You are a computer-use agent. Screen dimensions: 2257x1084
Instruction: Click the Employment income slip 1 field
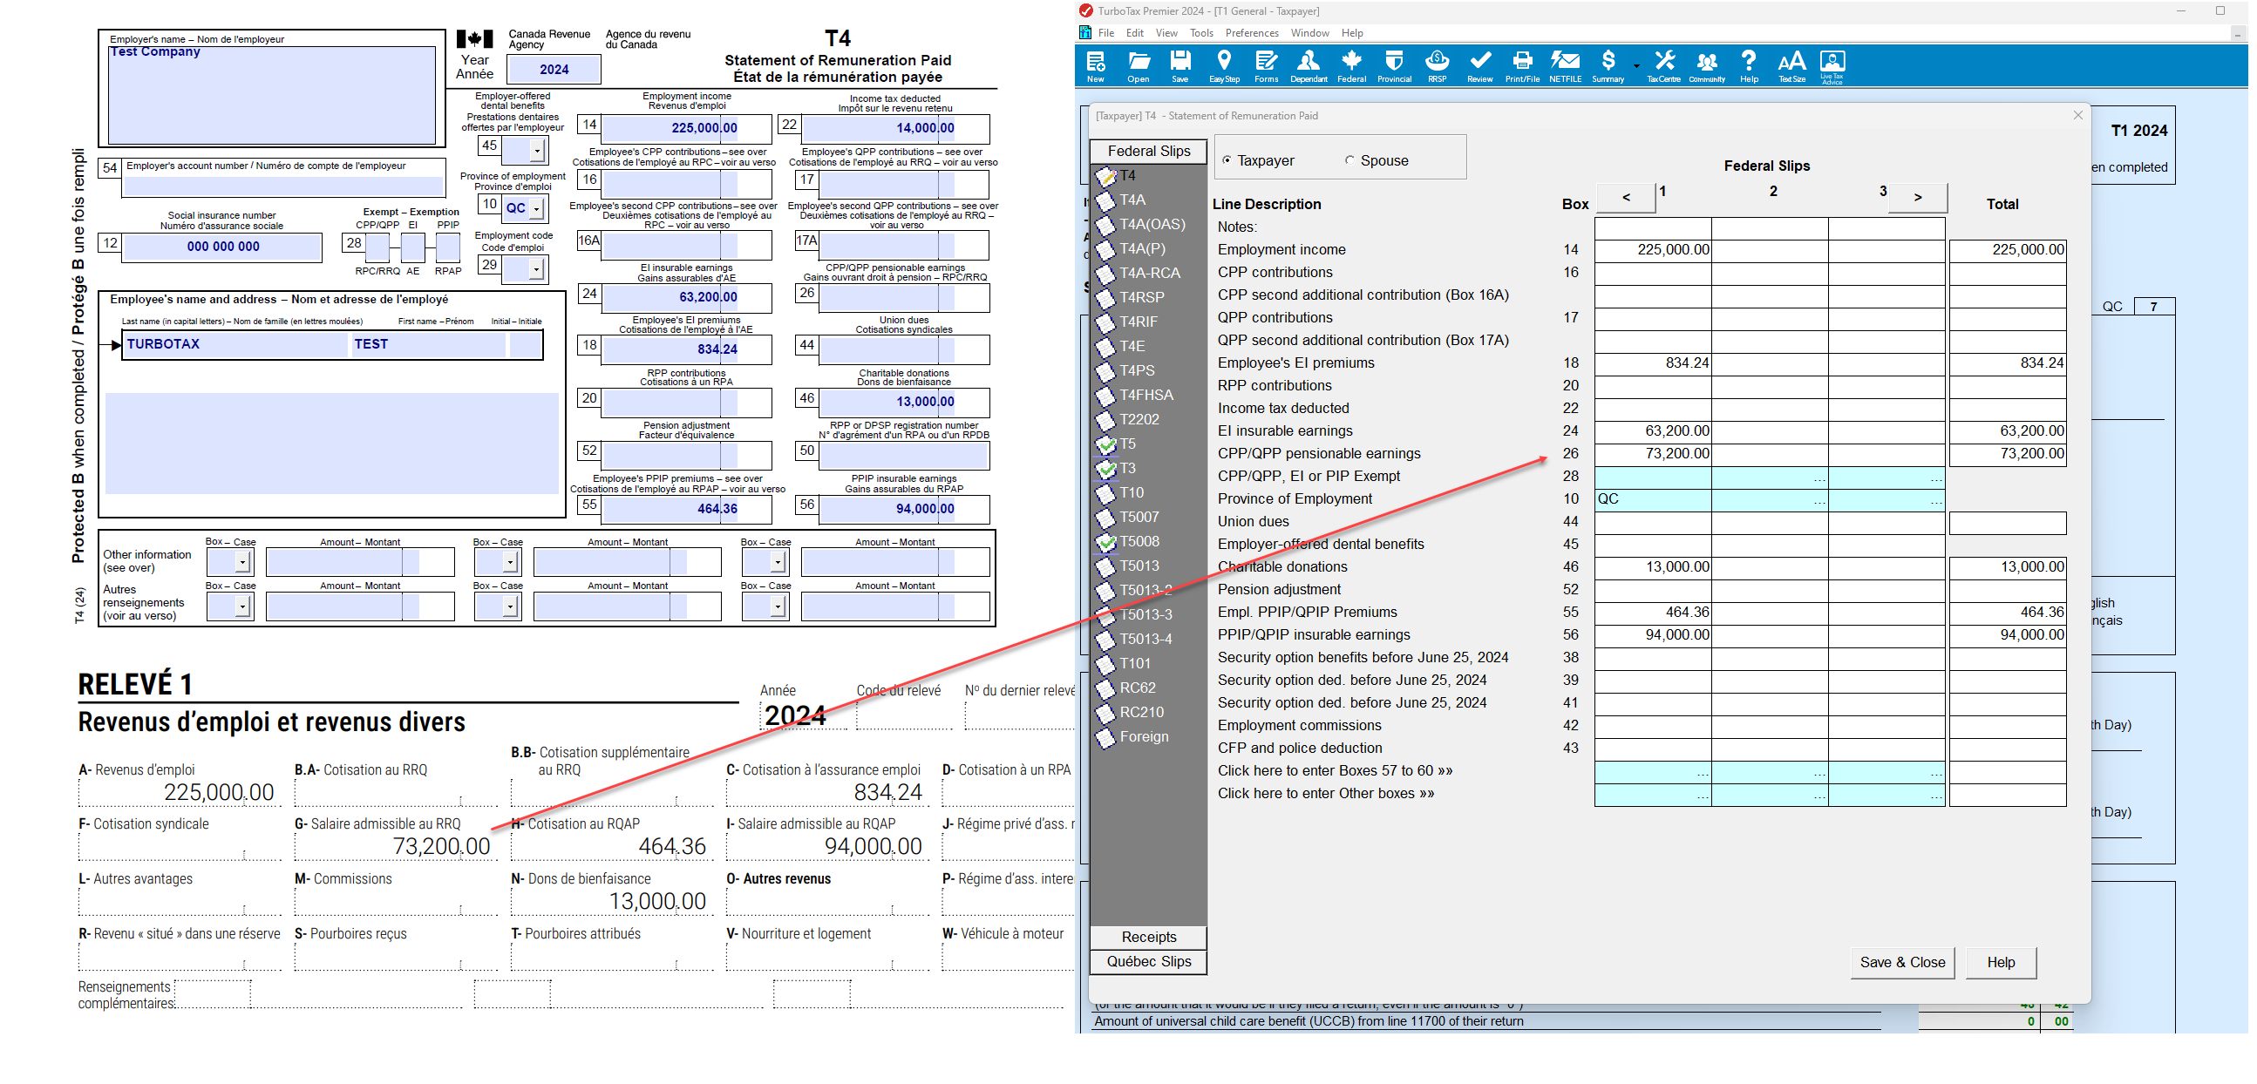pos(1653,249)
